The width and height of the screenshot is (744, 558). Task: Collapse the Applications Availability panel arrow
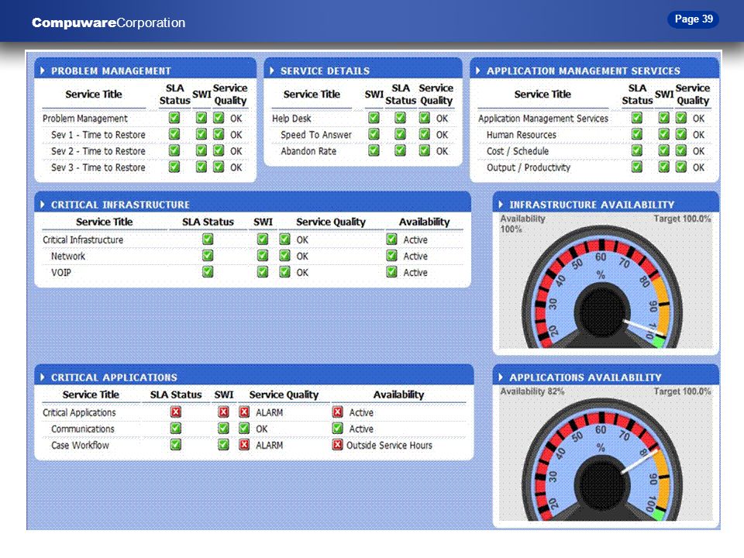pyautogui.click(x=501, y=377)
